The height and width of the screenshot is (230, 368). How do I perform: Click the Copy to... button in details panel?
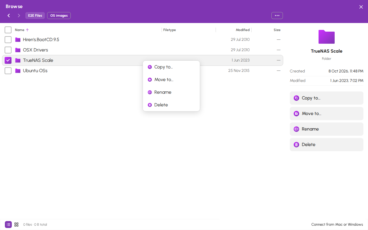pyautogui.click(x=327, y=98)
